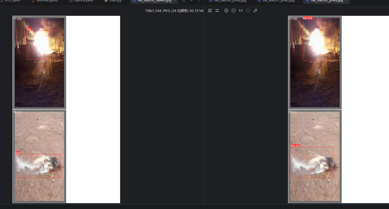This screenshot has height=209, width=389.
Task: Click the fit zoom to window icon
Action: click(x=248, y=11)
